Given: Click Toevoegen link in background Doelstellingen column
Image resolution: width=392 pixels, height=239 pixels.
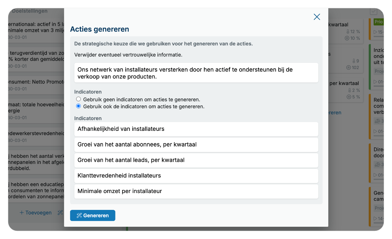Looking at the screenshot, I should coord(36,213).
